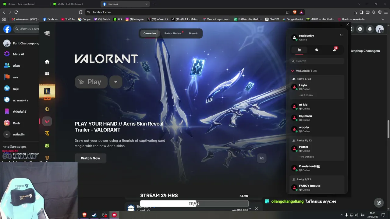Viewport: 390px width, 219px height.
Task: Switch to VODs - Kick Dashboard tab
Action: 75,4
